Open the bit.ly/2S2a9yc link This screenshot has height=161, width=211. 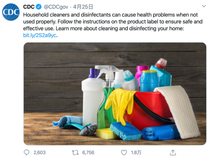(x=40, y=35)
